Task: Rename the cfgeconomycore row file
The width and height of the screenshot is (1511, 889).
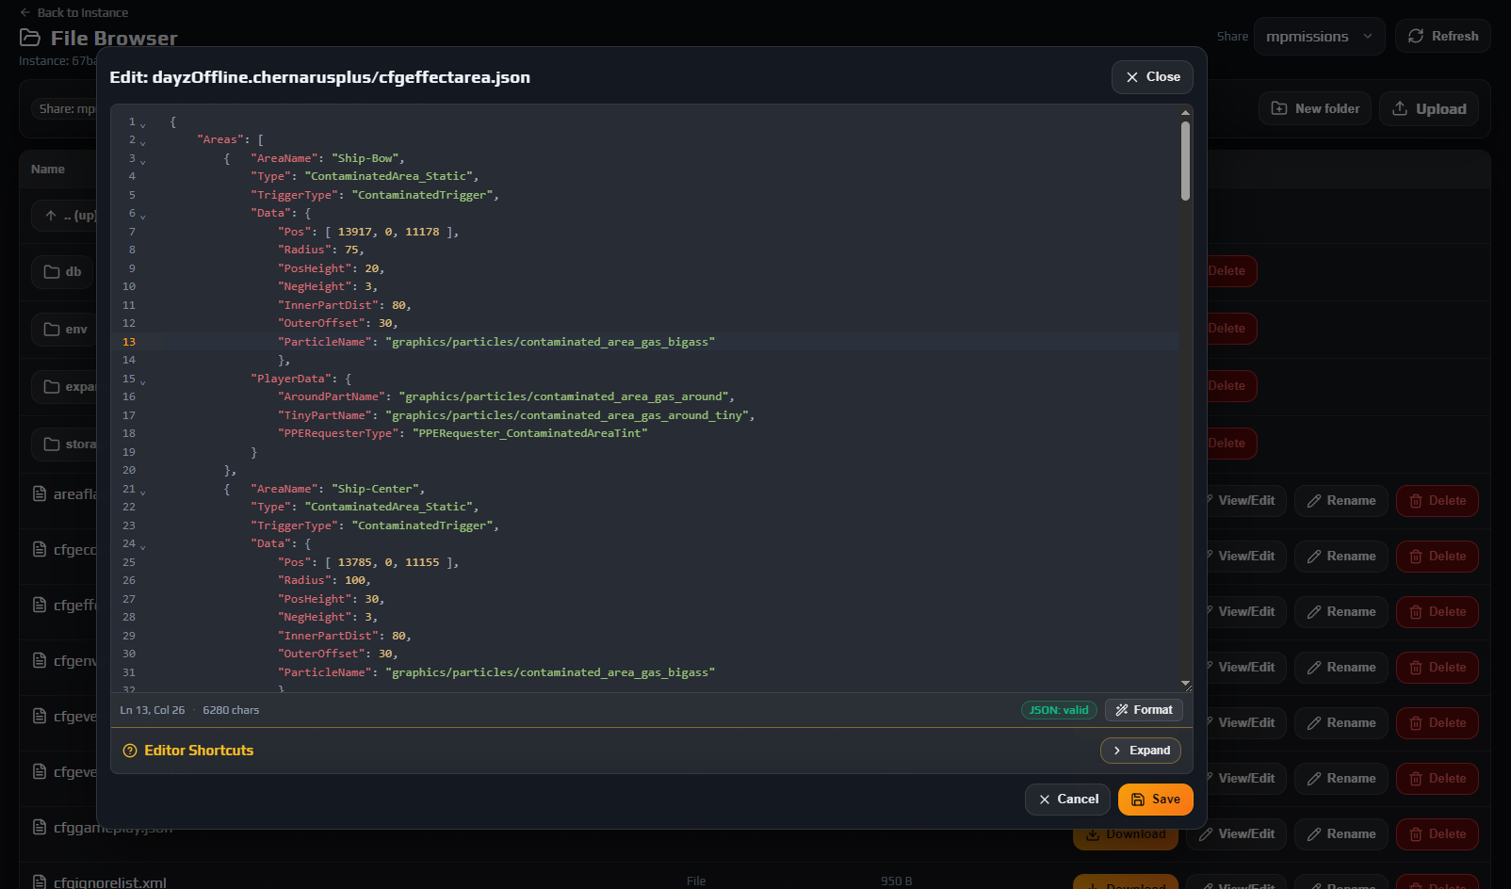Action: (x=1341, y=557)
